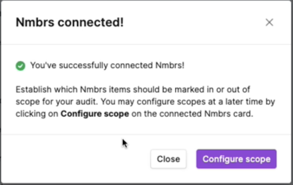Click the word "Nmbrs" in the heading
The image size is (293, 185).
pos(35,22)
